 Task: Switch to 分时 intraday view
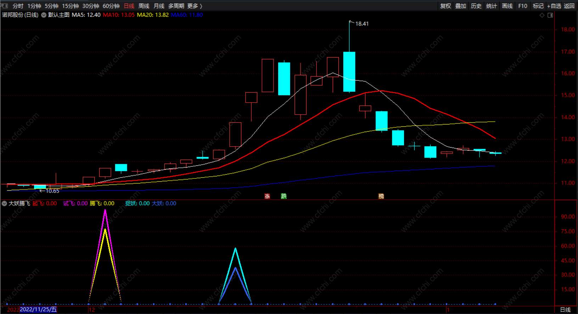[x=18, y=6]
